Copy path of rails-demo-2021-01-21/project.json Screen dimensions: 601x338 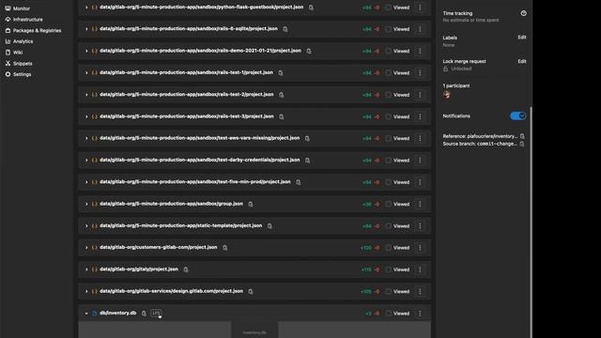tap(309, 51)
